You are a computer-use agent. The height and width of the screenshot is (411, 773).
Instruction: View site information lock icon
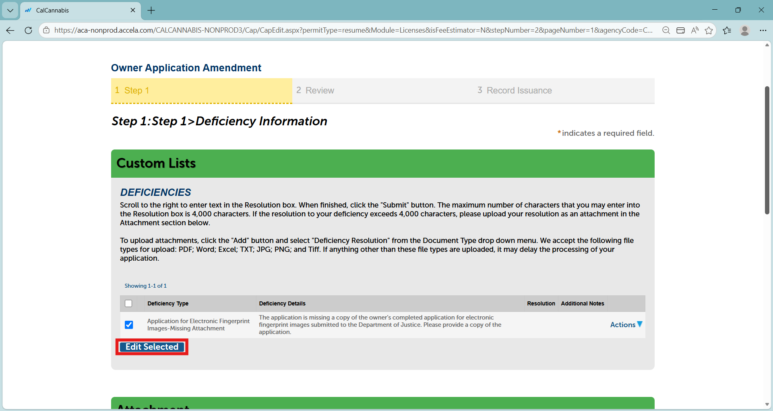tap(46, 30)
